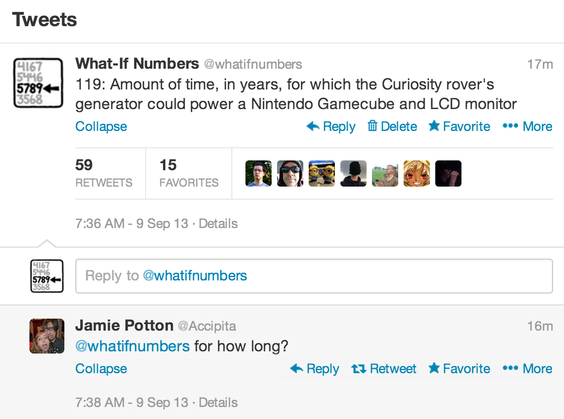Favorite Jamie Potton's reply
The height and width of the screenshot is (419, 564).
pyautogui.click(x=459, y=369)
